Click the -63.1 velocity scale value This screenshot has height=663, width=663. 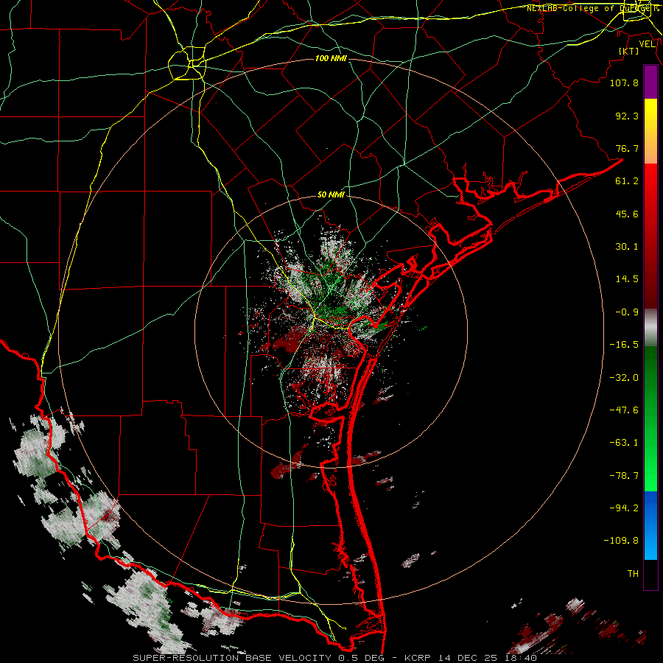pos(624,443)
